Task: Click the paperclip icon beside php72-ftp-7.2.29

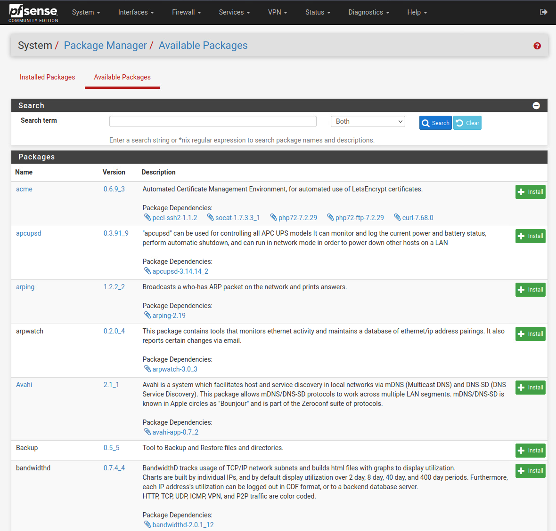Action: (x=330, y=217)
